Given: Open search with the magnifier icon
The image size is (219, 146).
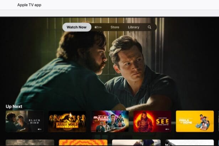Looking at the screenshot, I should click(x=149, y=27).
